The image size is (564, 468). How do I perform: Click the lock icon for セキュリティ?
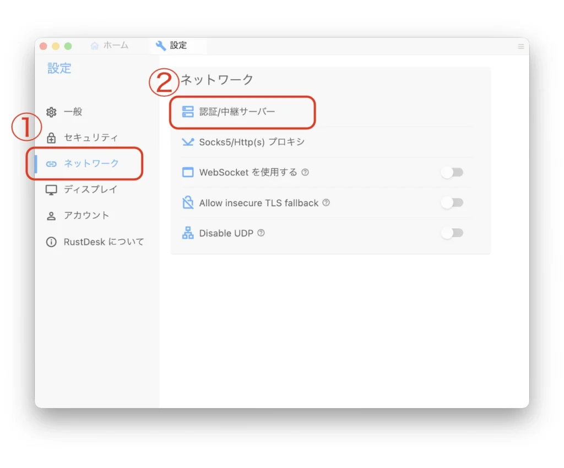coord(51,138)
